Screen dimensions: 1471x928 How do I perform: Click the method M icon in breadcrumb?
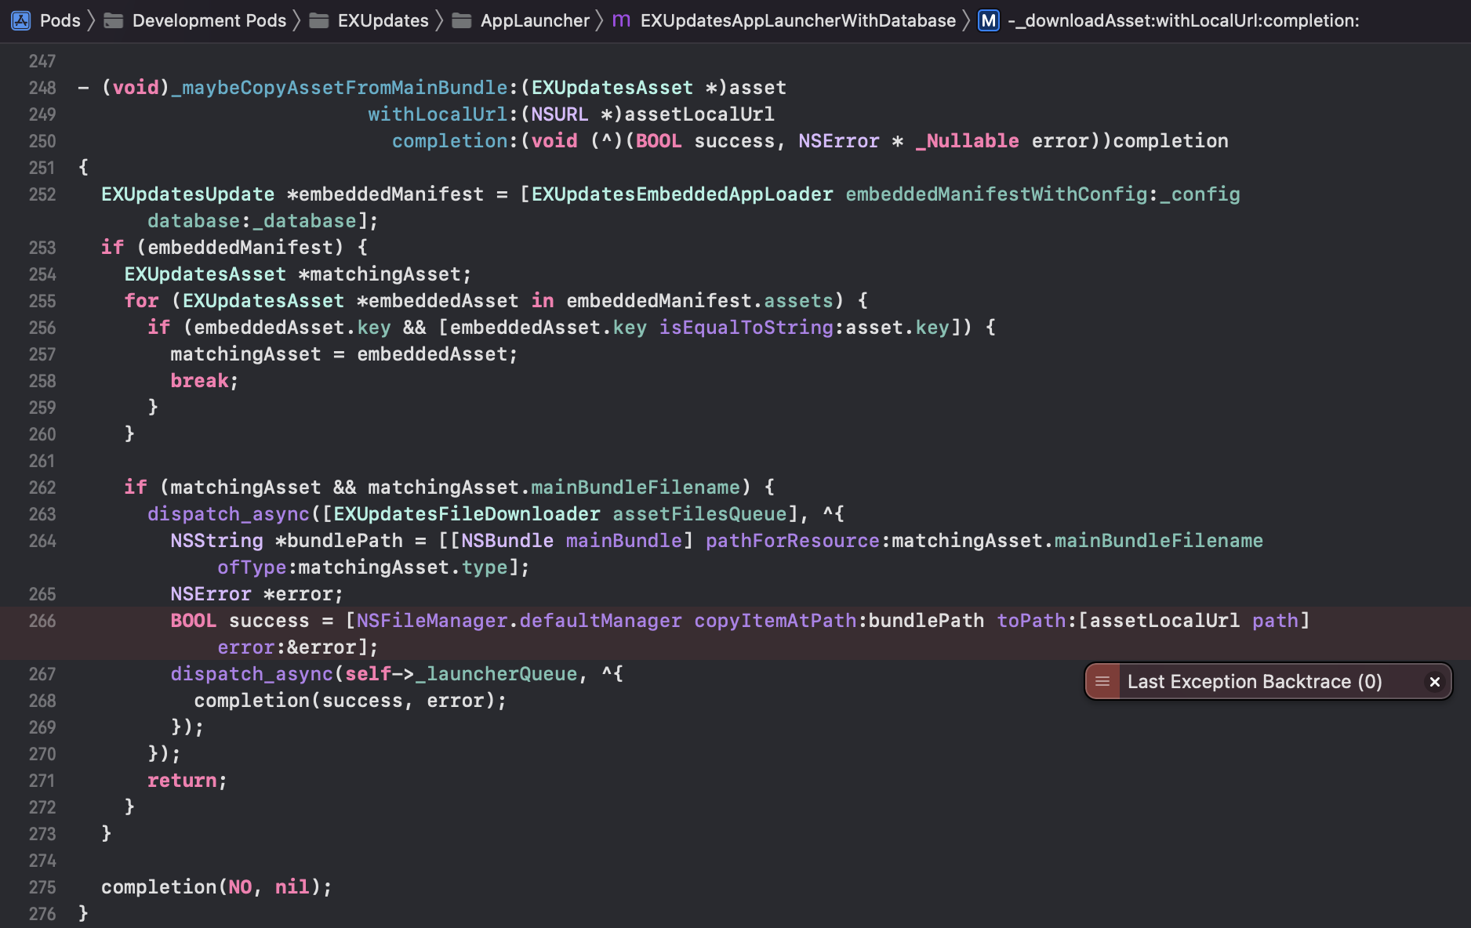point(989,20)
